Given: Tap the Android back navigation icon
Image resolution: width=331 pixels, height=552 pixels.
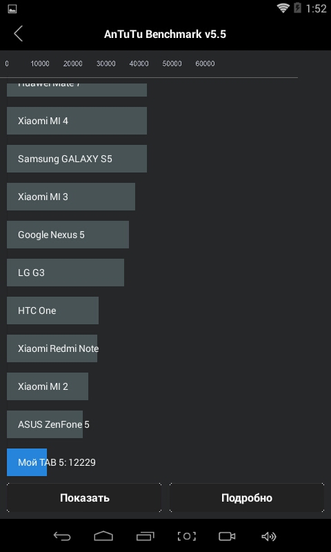Looking at the screenshot, I should click(x=62, y=536).
